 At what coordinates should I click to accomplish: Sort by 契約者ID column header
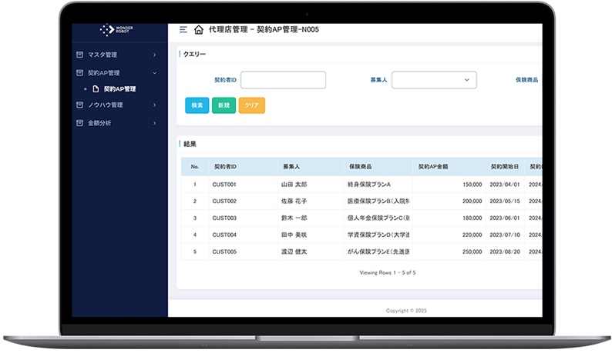(x=243, y=167)
